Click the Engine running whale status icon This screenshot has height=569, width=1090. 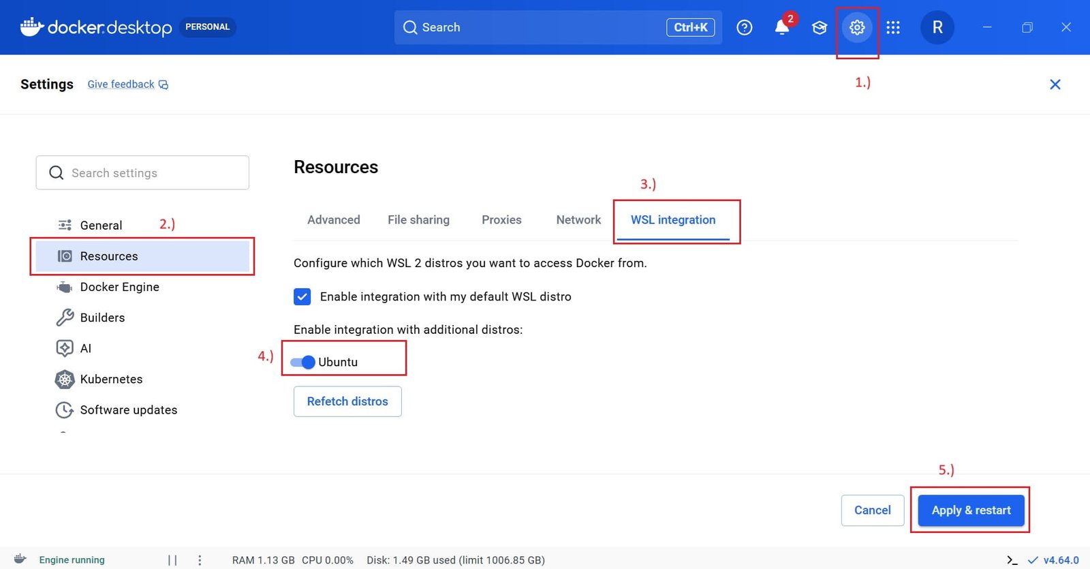click(20, 559)
